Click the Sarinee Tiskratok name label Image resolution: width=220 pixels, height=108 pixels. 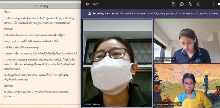92,104
